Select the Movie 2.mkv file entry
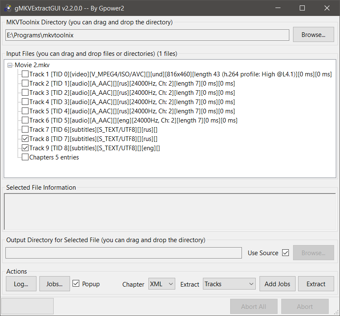Image resolution: width=340 pixels, height=316 pixels. point(32,65)
